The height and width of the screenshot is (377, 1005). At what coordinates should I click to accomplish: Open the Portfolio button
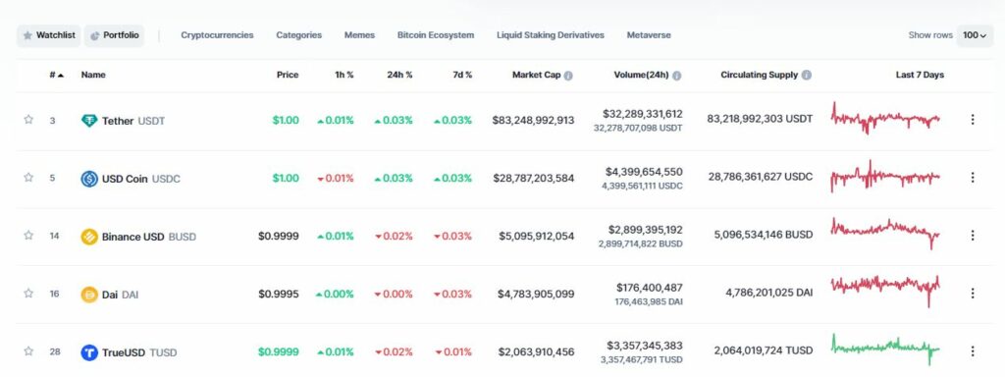pyautogui.click(x=114, y=35)
